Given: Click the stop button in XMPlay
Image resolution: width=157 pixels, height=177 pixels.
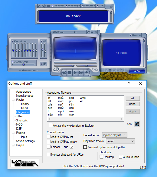Looking at the screenshot, I should pyautogui.click(x=69, y=73).
